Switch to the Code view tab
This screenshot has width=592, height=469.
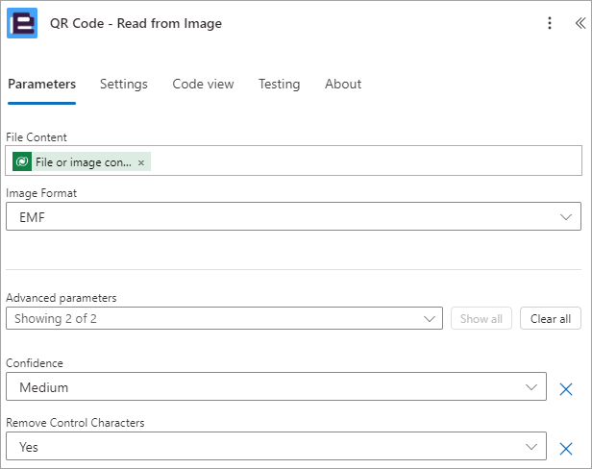click(x=203, y=84)
